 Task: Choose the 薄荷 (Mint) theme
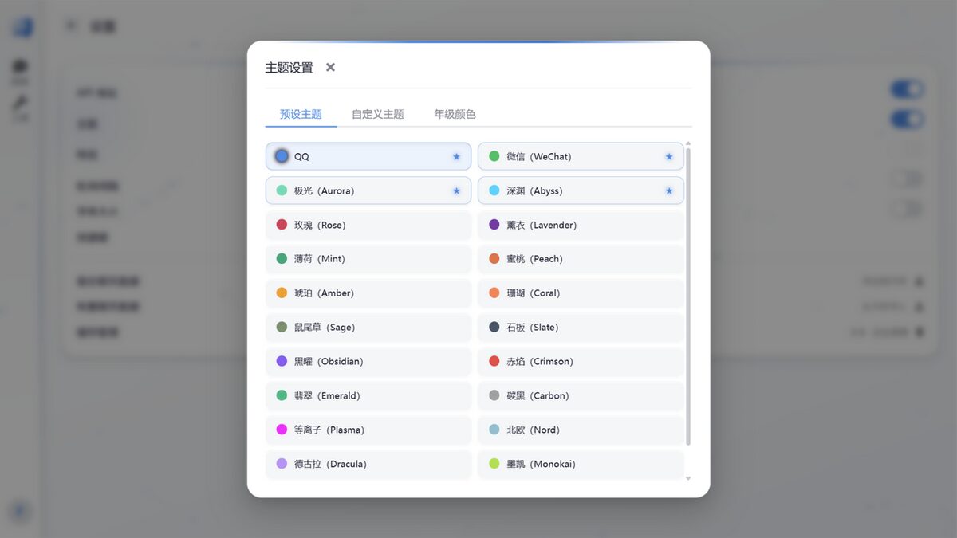tap(368, 259)
